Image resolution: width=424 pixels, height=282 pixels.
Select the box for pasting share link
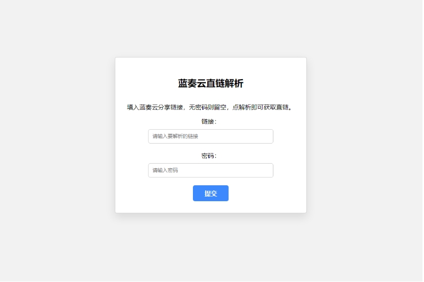(211, 136)
